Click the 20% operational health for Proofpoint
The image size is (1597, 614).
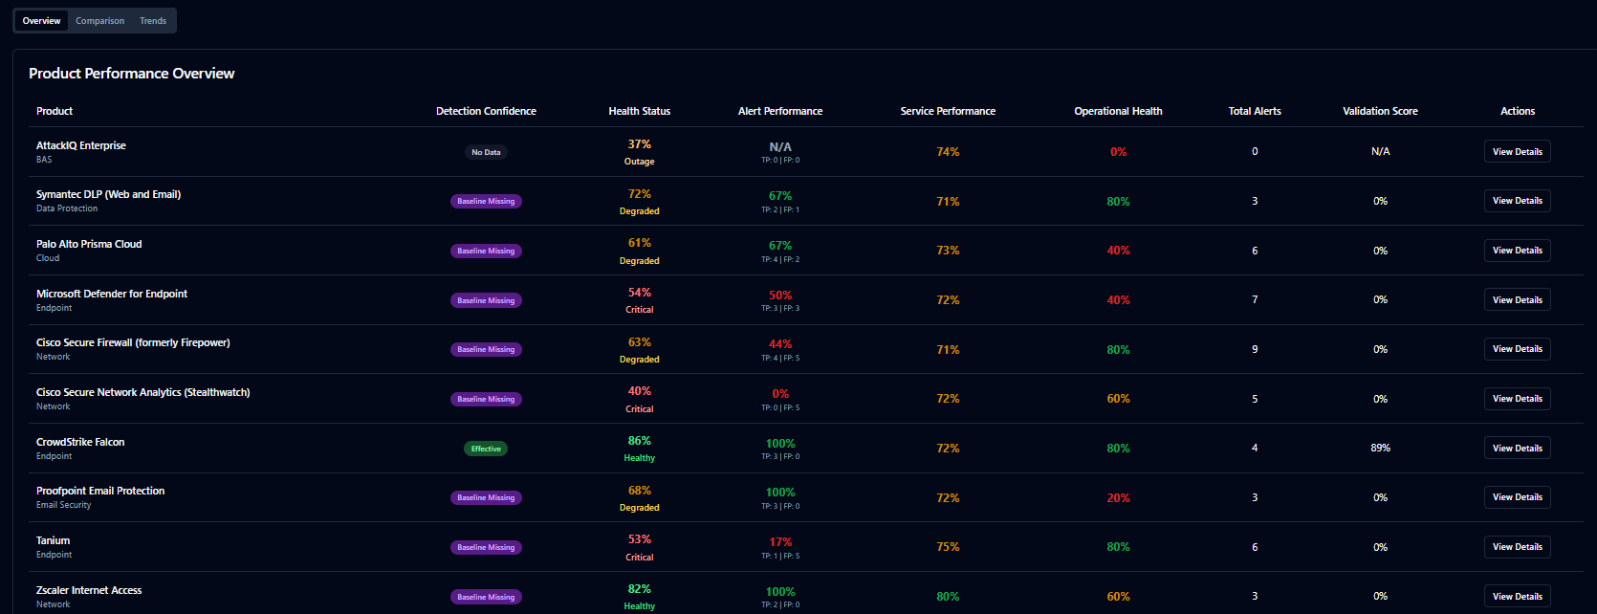tap(1118, 498)
